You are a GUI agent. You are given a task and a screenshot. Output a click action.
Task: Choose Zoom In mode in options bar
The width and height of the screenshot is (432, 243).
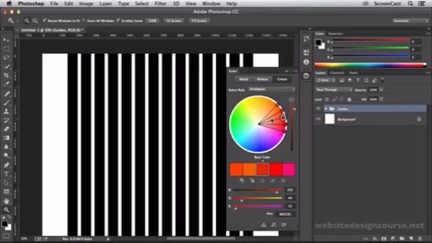[x=27, y=21]
